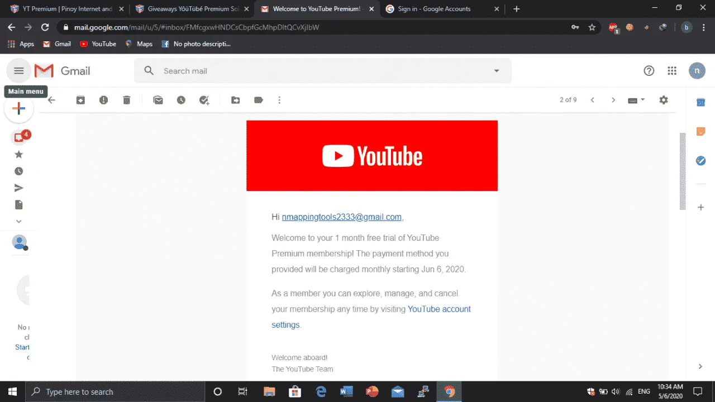Reload the page
This screenshot has width=715, height=402.
pos(45,27)
